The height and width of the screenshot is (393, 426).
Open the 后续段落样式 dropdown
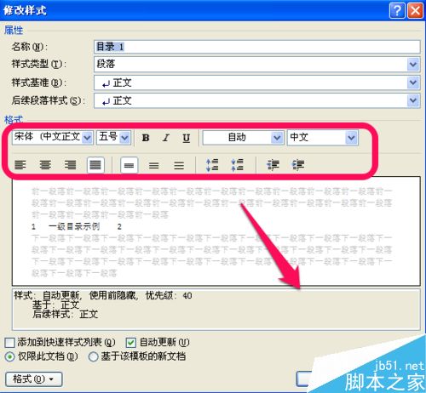(413, 100)
